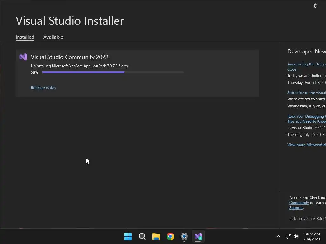The height and width of the screenshot is (244, 326).
Task: Click the uninstall progress bar
Action: tap(113, 72)
